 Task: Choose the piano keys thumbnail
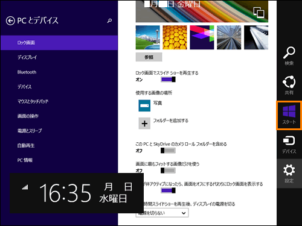(256, 37)
